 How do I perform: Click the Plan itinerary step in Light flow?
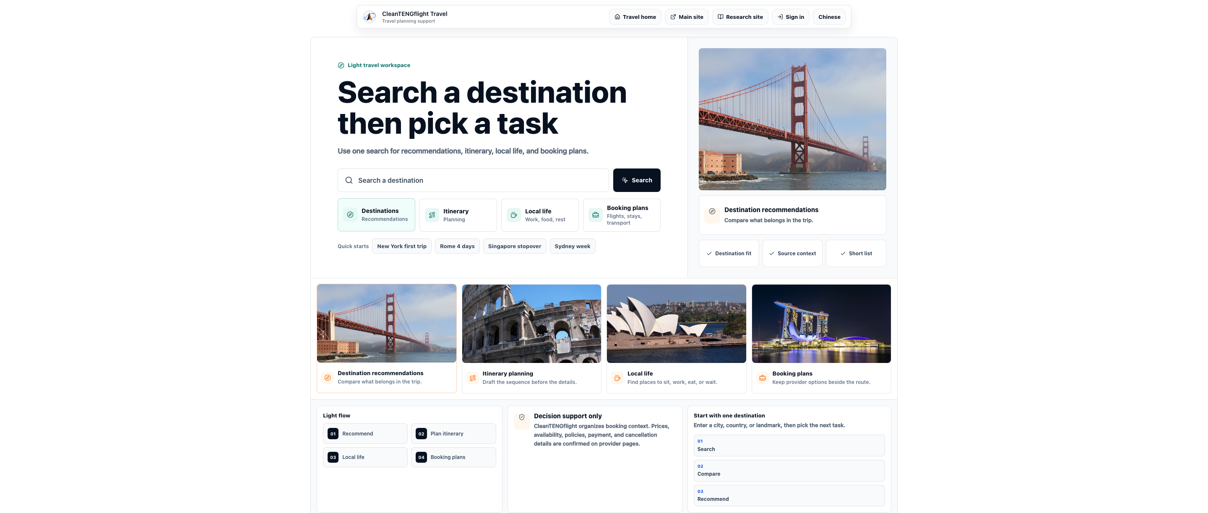(453, 434)
